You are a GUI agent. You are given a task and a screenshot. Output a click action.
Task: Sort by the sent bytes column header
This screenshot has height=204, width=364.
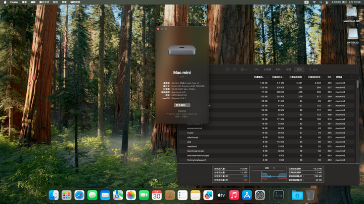[260, 77]
